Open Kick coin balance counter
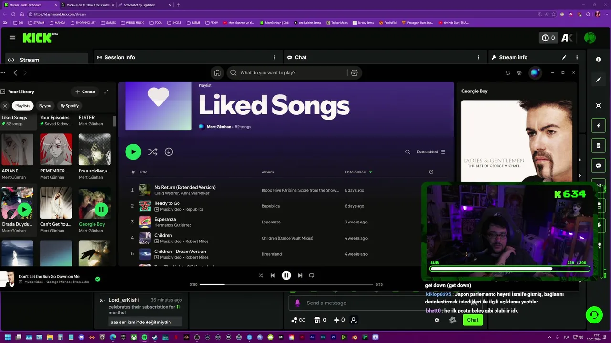Image resolution: width=611 pixels, height=343 pixels. (548, 38)
